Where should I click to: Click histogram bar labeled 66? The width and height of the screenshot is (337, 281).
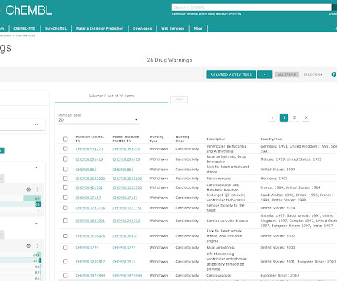33,198
